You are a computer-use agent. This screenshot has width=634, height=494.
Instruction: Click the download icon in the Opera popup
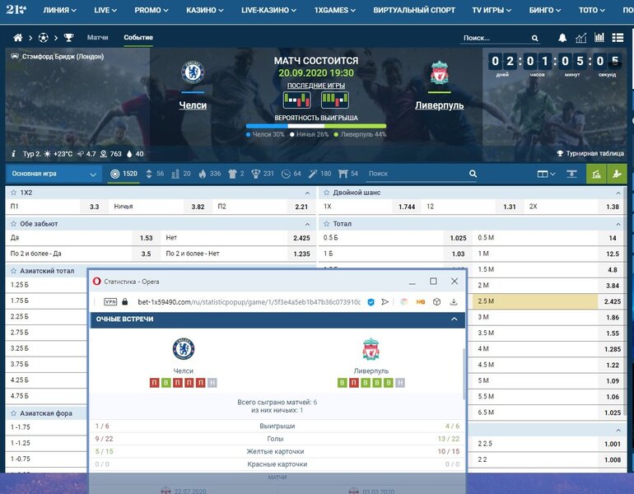click(x=454, y=301)
